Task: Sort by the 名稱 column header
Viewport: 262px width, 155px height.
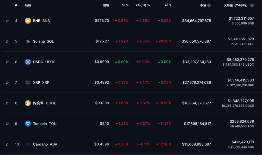Action: pos(28,5)
